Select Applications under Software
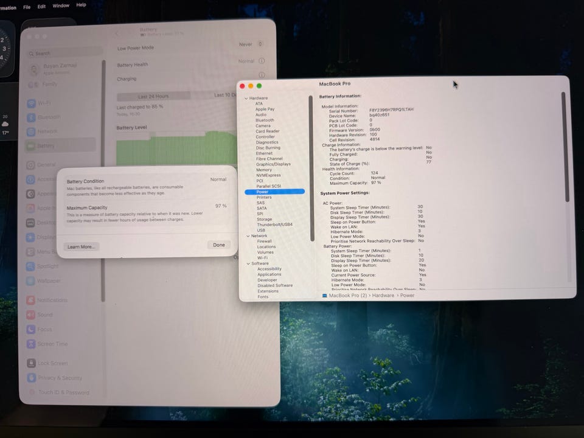584x438 pixels. pyautogui.click(x=269, y=274)
